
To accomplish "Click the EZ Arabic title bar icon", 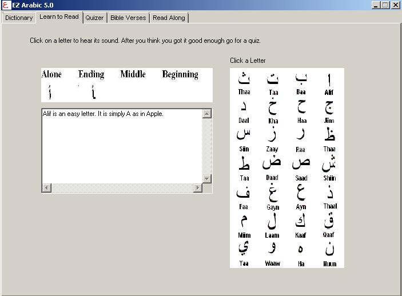I will pyautogui.click(x=6, y=5).
